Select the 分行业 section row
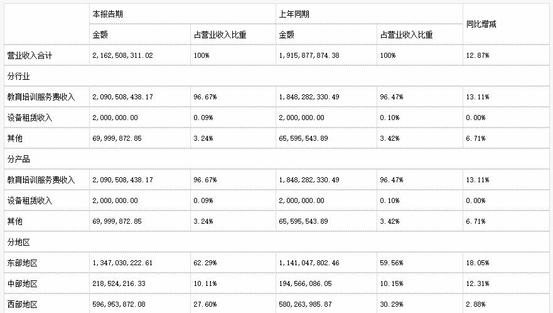The width and height of the screenshot is (553, 313). [x=276, y=76]
